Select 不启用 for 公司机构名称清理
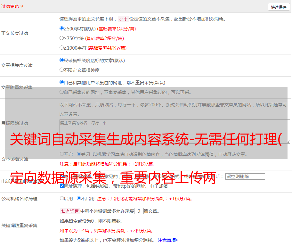Screen dimensions: 292x246 click(x=79, y=198)
